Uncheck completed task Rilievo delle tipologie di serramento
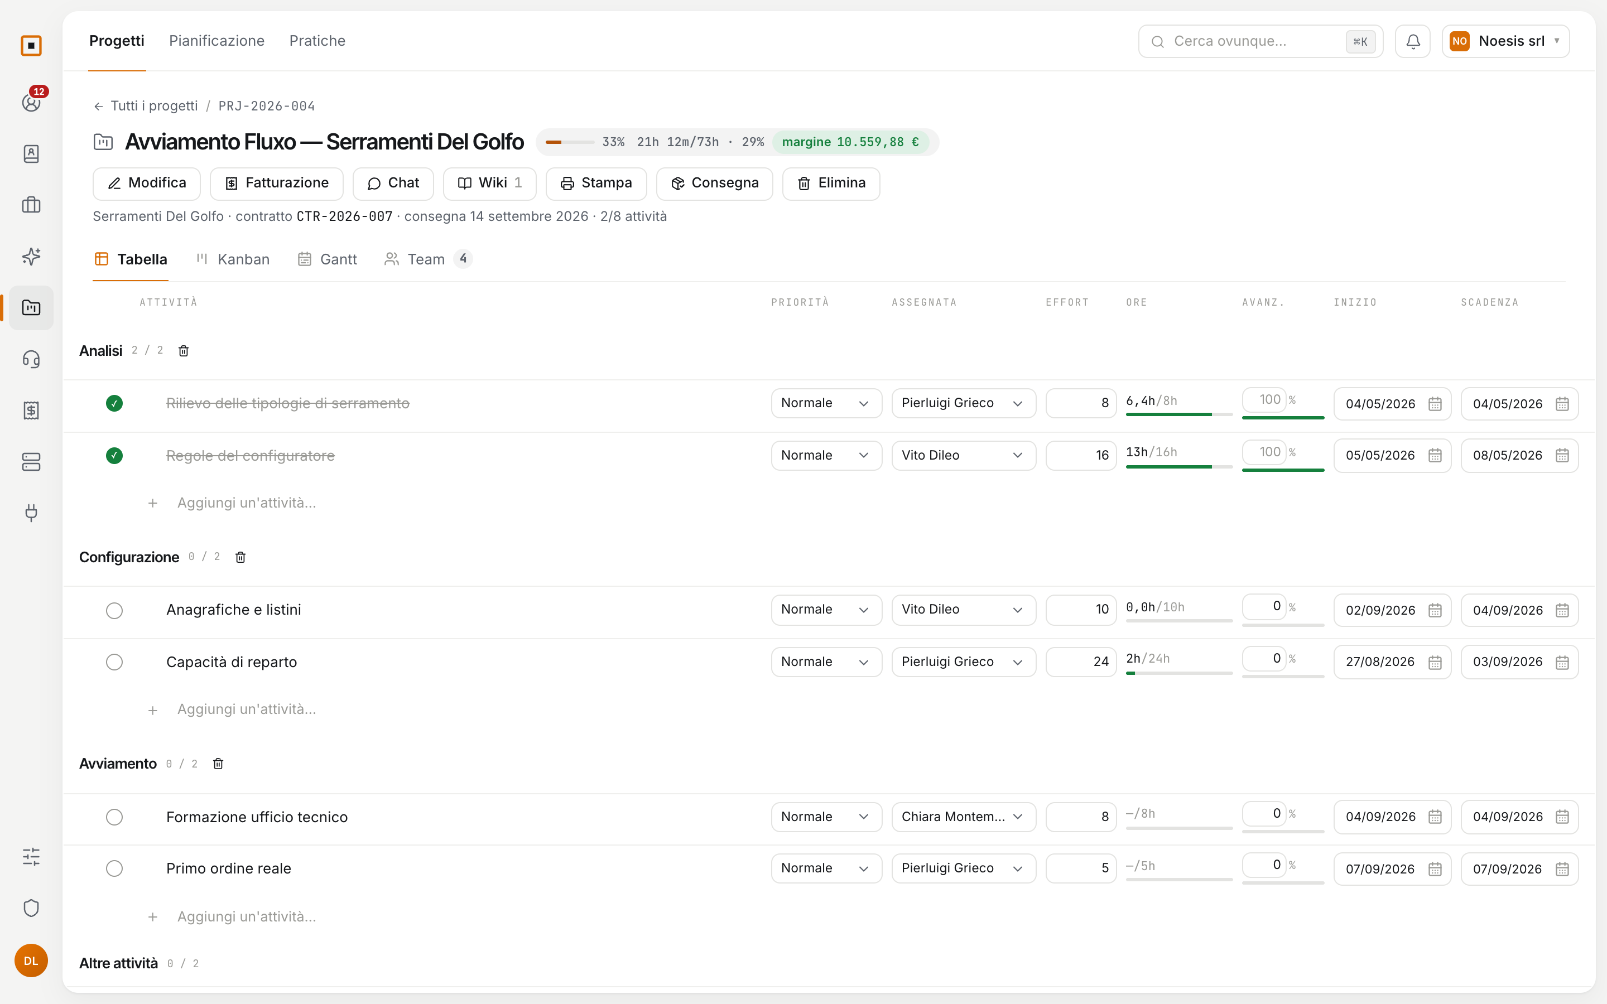The width and height of the screenshot is (1607, 1004). click(114, 403)
